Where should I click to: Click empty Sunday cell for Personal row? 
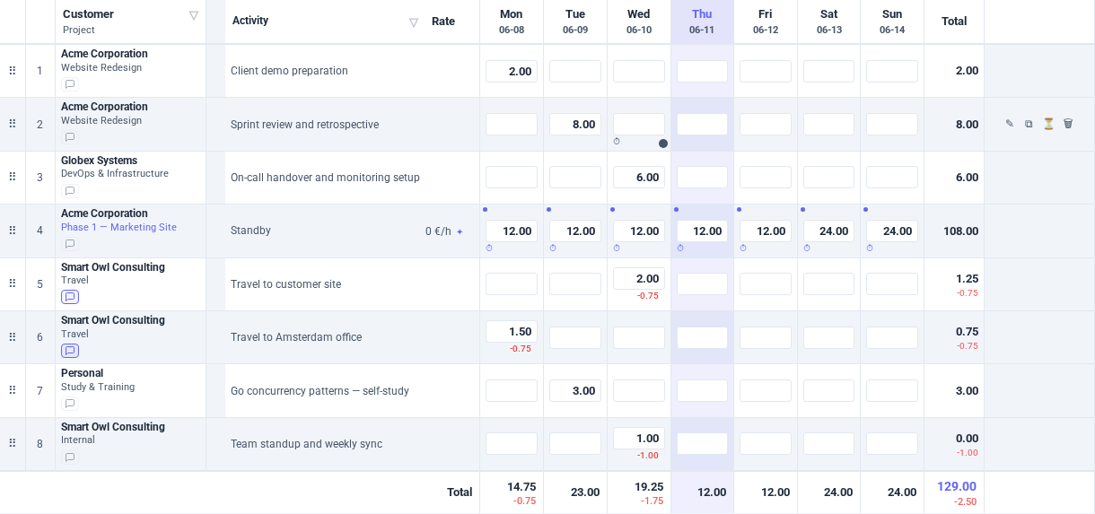[892, 391]
